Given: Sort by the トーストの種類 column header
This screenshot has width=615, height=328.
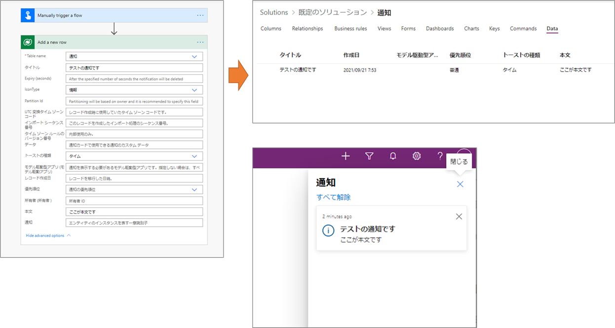Looking at the screenshot, I should 521,55.
